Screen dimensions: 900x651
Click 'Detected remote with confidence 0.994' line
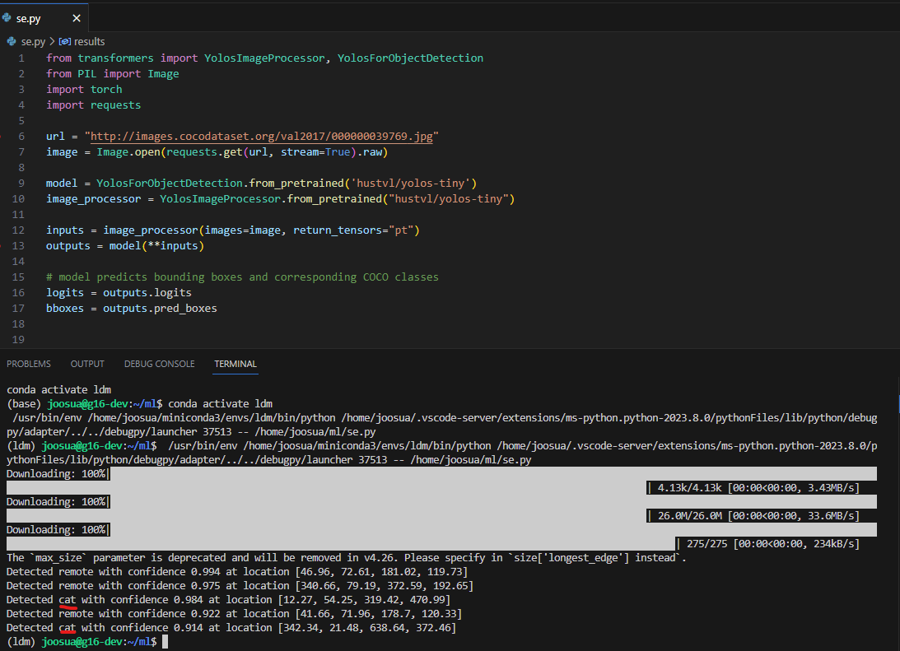point(237,572)
